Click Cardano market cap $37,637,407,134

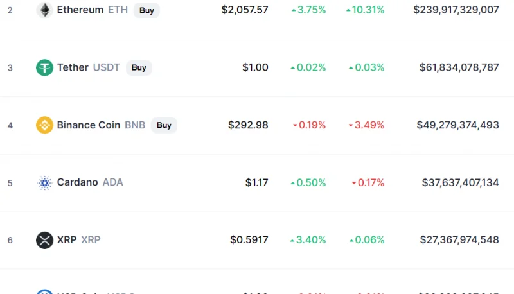(x=460, y=182)
